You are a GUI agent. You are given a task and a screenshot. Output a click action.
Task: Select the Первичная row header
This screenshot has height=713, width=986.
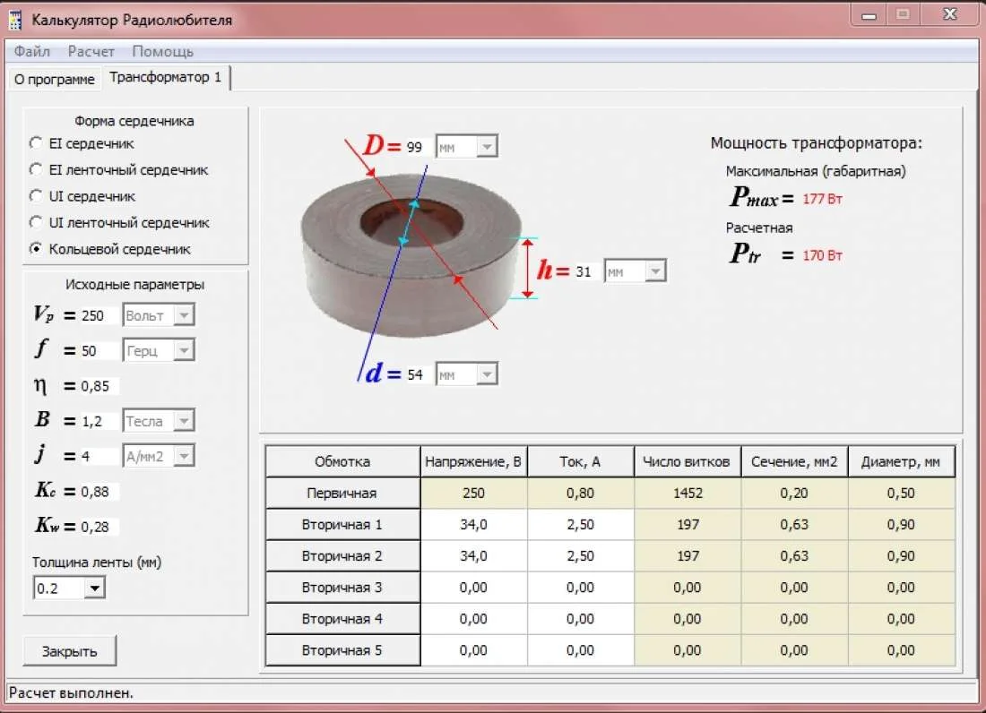342,494
